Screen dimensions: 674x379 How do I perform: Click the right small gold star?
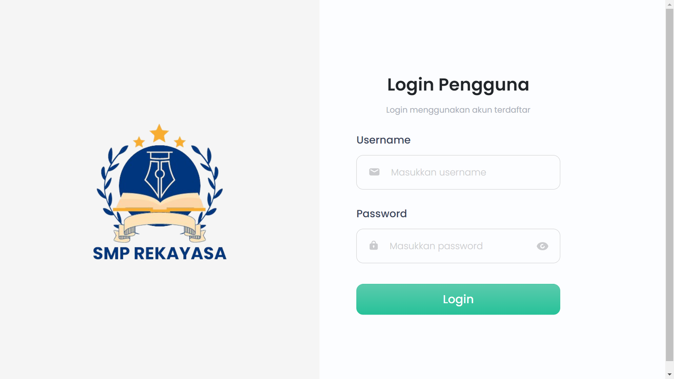pyautogui.click(x=180, y=141)
